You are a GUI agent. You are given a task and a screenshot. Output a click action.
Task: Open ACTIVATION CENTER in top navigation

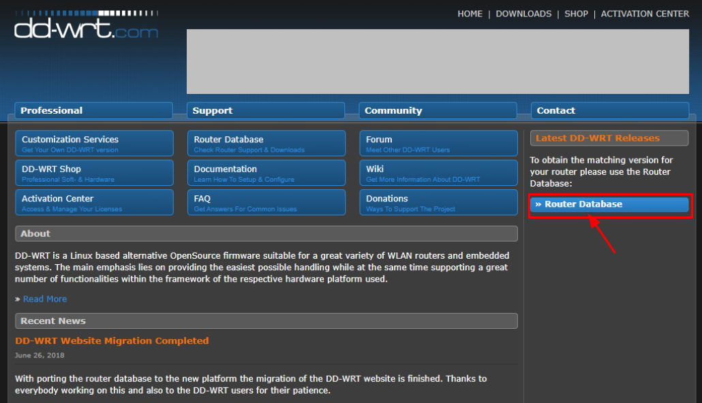pos(645,14)
